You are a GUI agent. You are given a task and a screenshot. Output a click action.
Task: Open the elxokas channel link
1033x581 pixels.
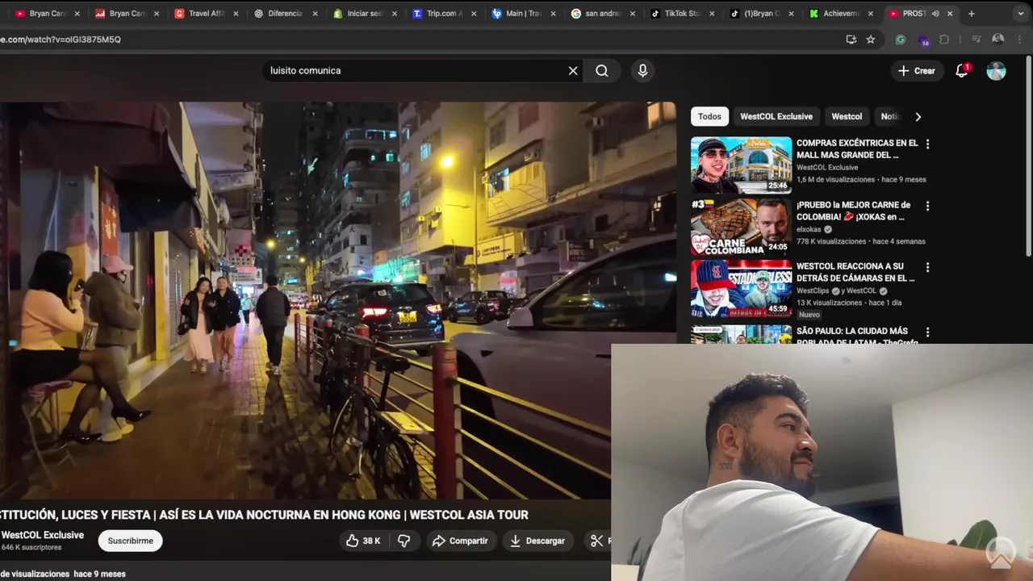809,229
